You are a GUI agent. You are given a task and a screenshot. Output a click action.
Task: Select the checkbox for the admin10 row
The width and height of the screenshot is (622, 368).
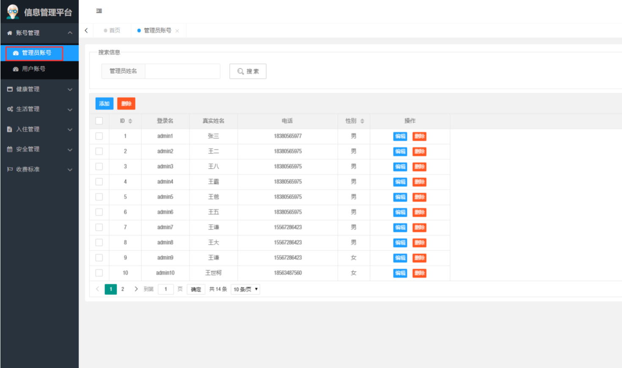(x=99, y=273)
